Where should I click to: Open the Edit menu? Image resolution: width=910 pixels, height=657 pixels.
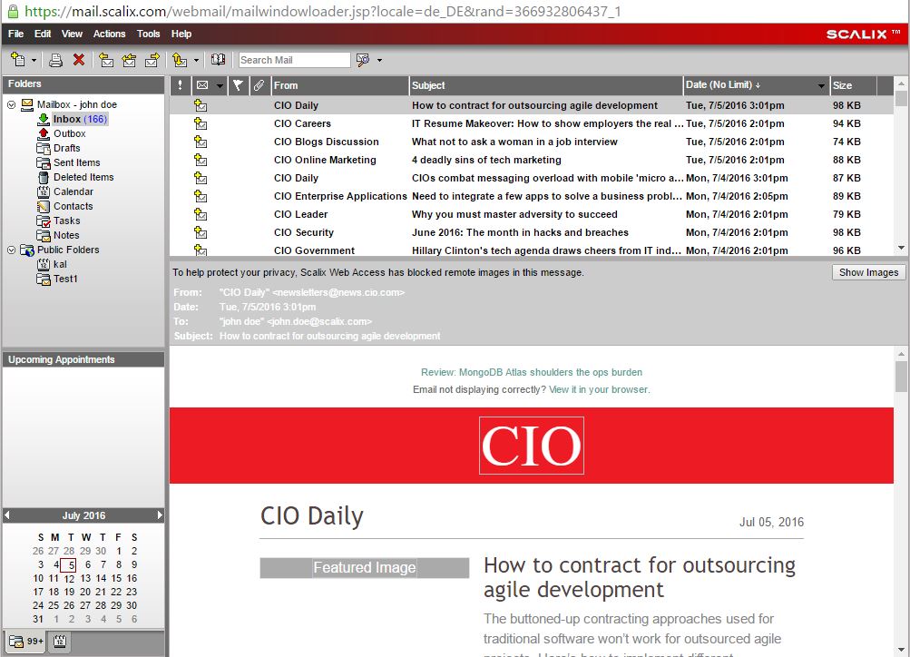[43, 34]
